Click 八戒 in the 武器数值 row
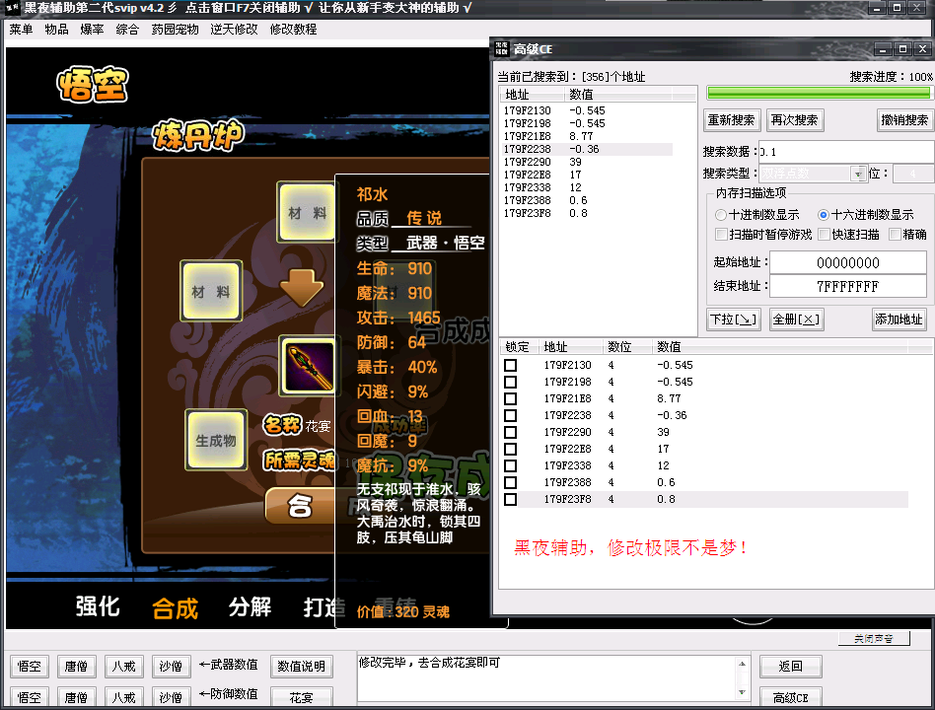The height and width of the screenshot is (710, 935). click(123, 667)
